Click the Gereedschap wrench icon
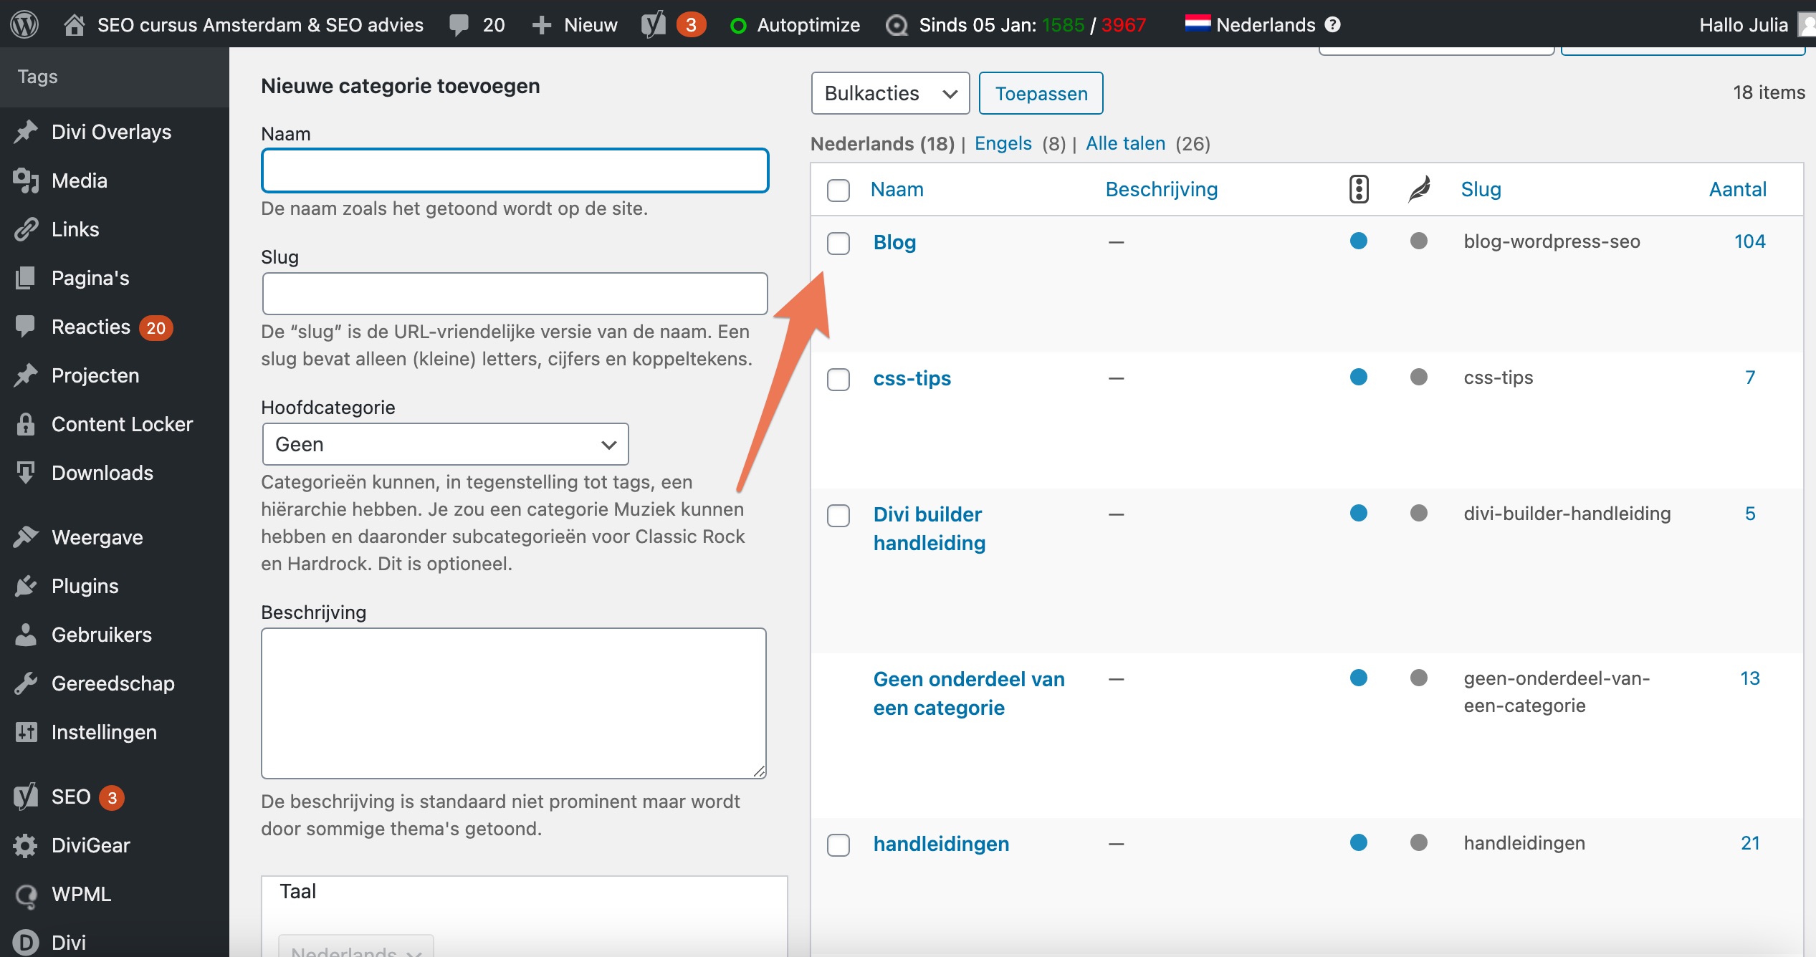This screenshot has width=1816, height=957. click(26, 683)
